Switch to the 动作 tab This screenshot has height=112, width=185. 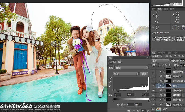pyautogui.click(x=175, y=53)
